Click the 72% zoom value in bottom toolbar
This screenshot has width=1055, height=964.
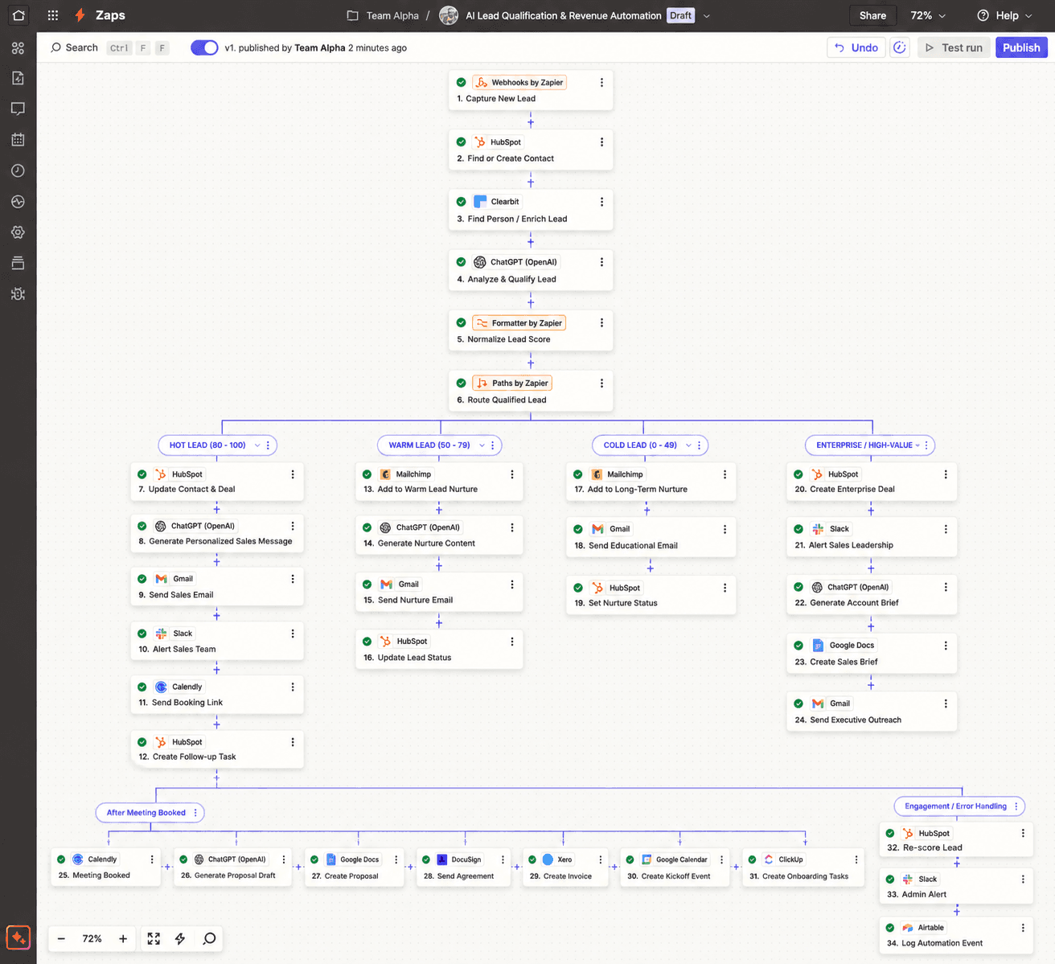92,938
